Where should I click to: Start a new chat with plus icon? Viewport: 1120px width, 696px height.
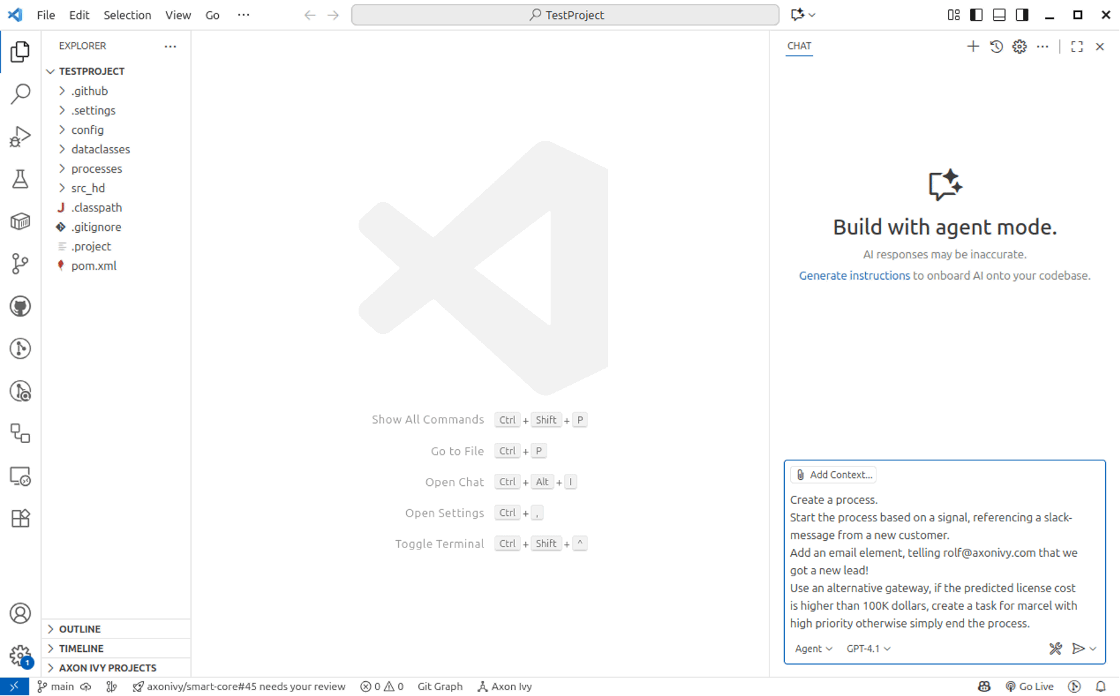(973, 46)
